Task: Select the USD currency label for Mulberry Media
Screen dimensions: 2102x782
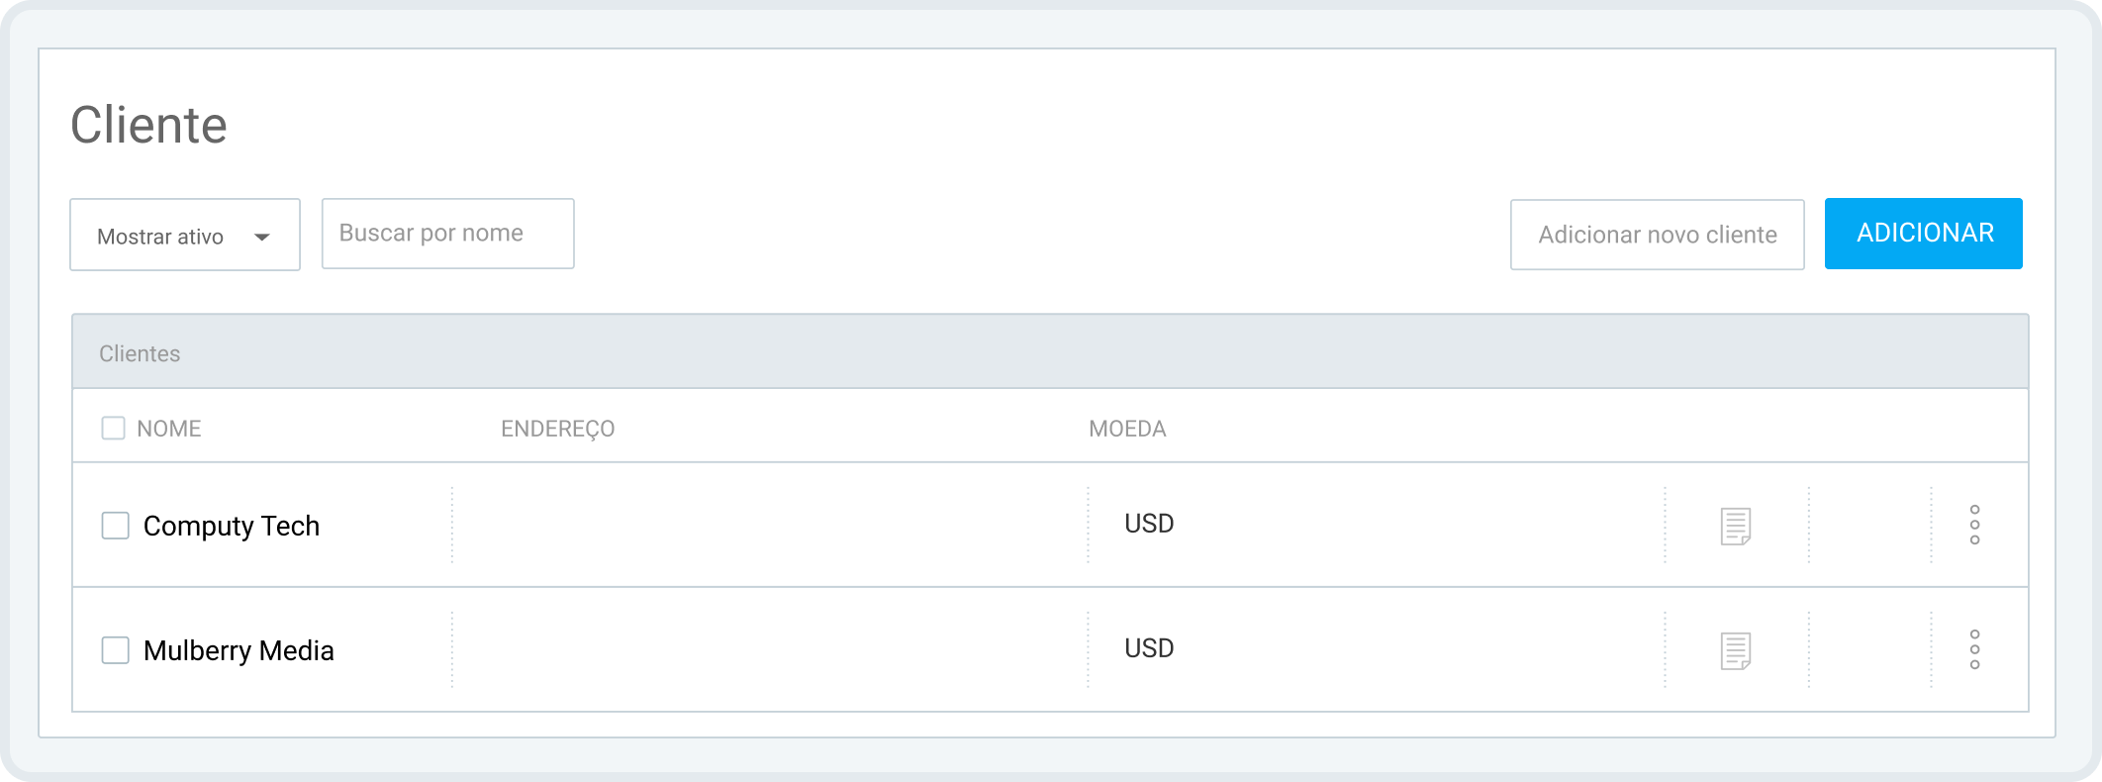Action: click(x=1148, y=649)
